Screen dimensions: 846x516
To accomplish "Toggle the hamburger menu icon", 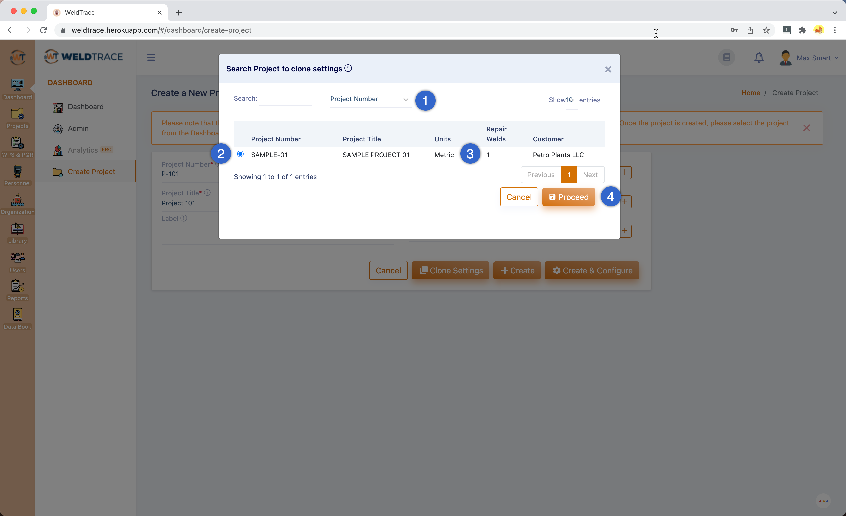I will tap(151, 57).
